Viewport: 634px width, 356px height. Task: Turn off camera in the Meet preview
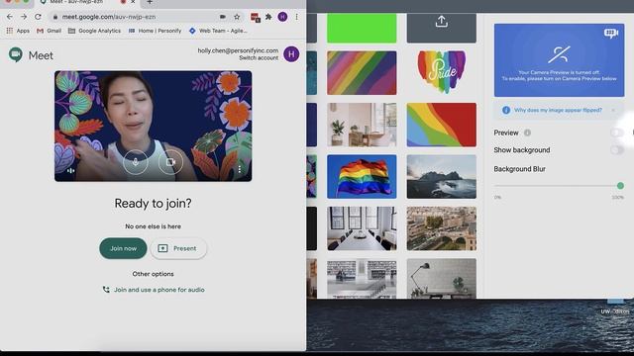[x=170, y=162]
